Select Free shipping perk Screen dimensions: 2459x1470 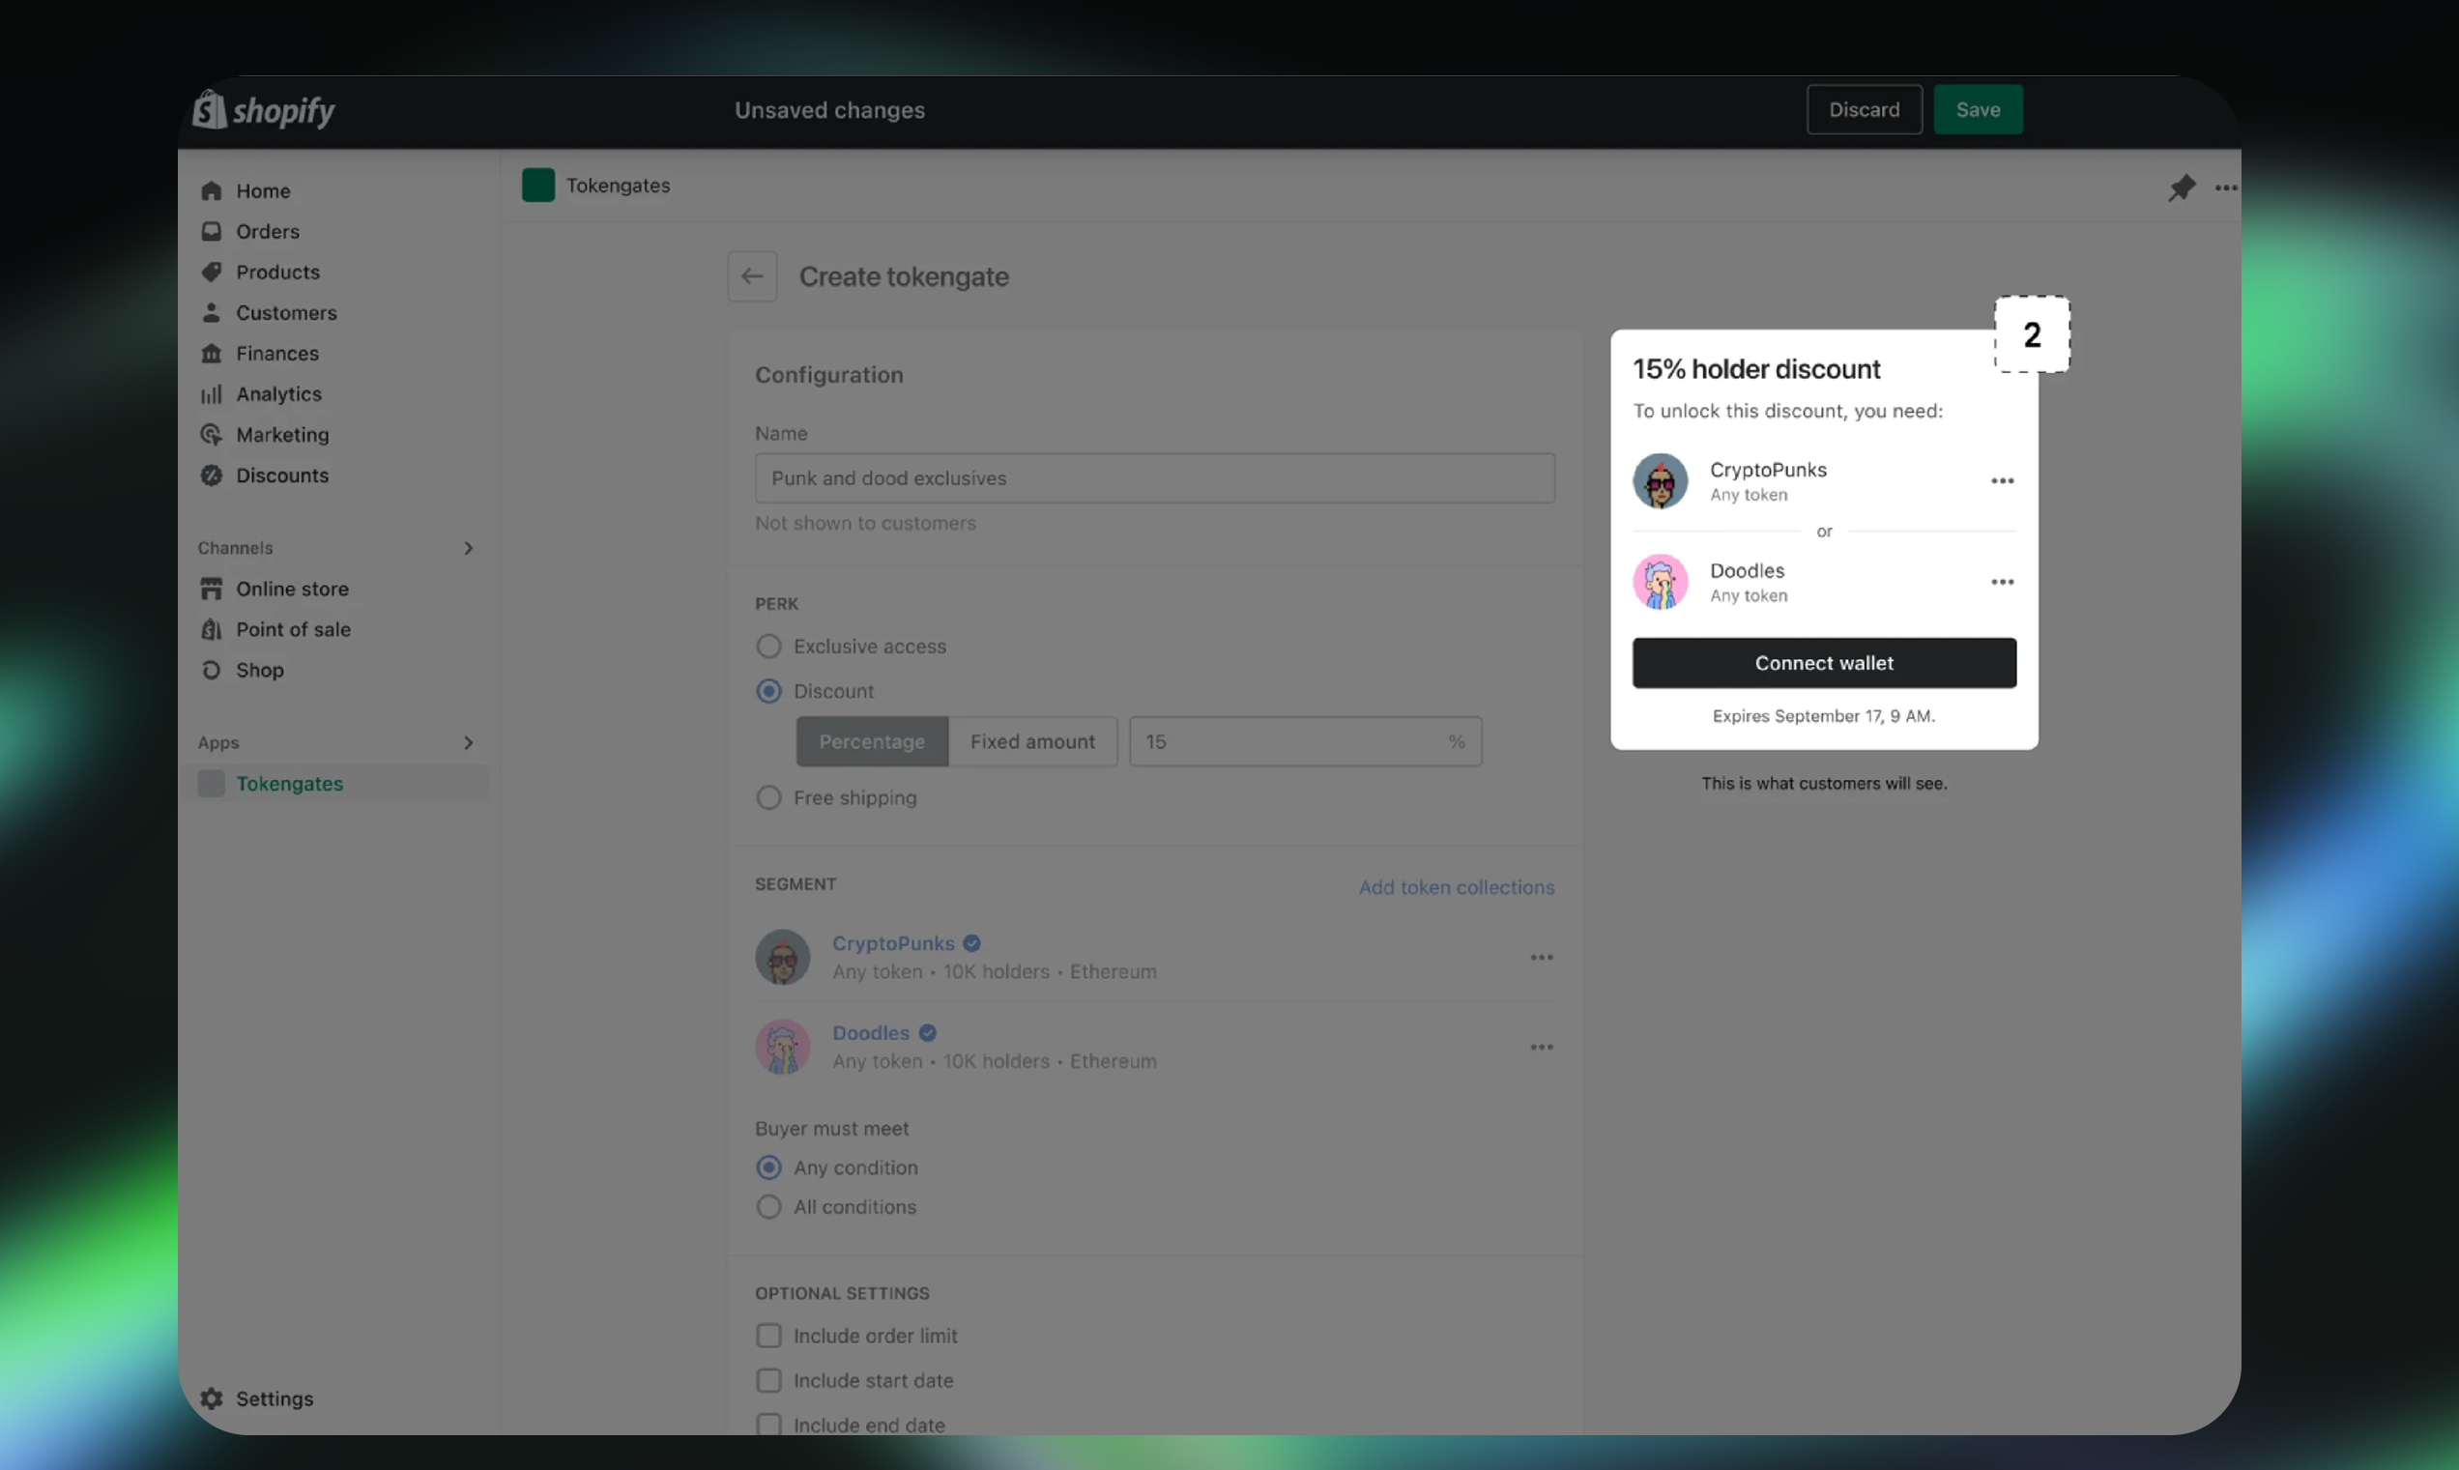768,797
